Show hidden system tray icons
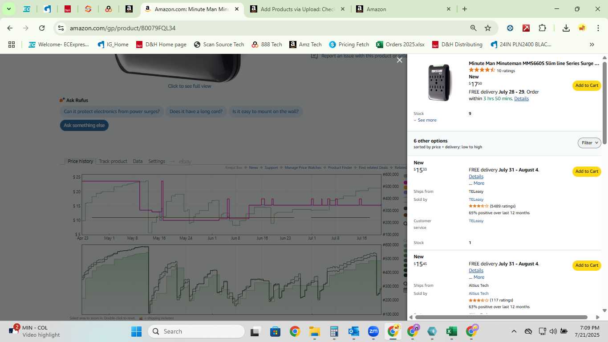Image resolution: width=608 pixels, height=342 pixels. (x=514, y=331)
